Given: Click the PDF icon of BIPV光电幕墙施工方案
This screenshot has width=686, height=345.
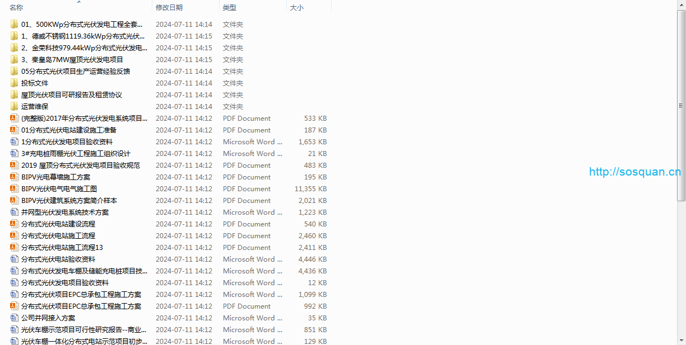Looking at the screenshot, I should [14, 177].
